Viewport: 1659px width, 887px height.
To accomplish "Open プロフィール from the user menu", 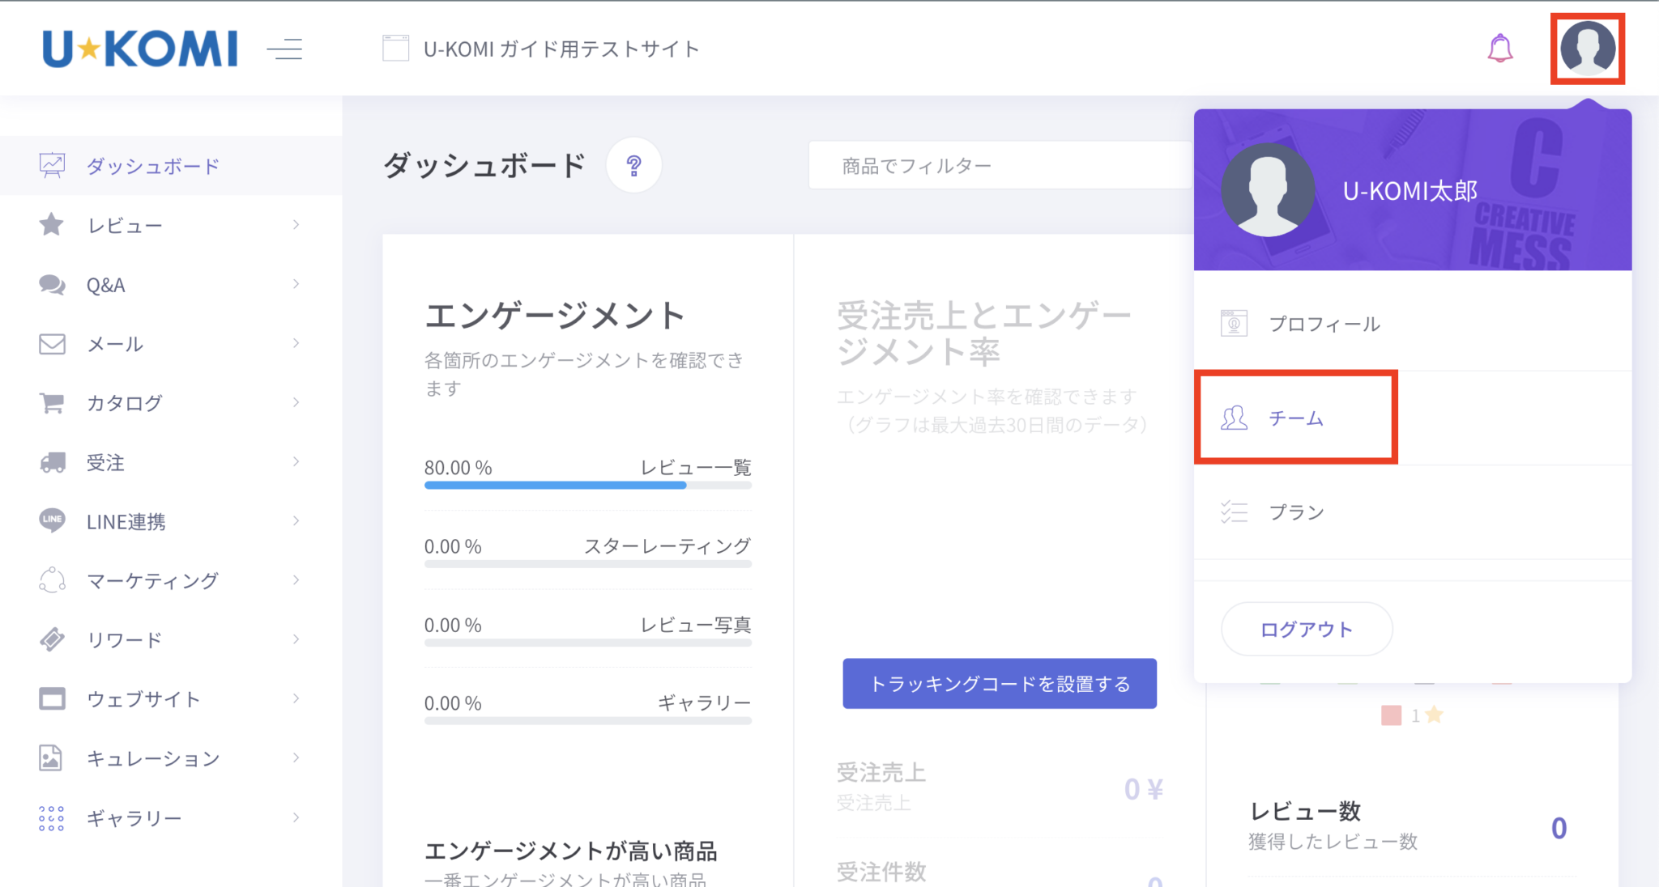I will [1324, 324].
